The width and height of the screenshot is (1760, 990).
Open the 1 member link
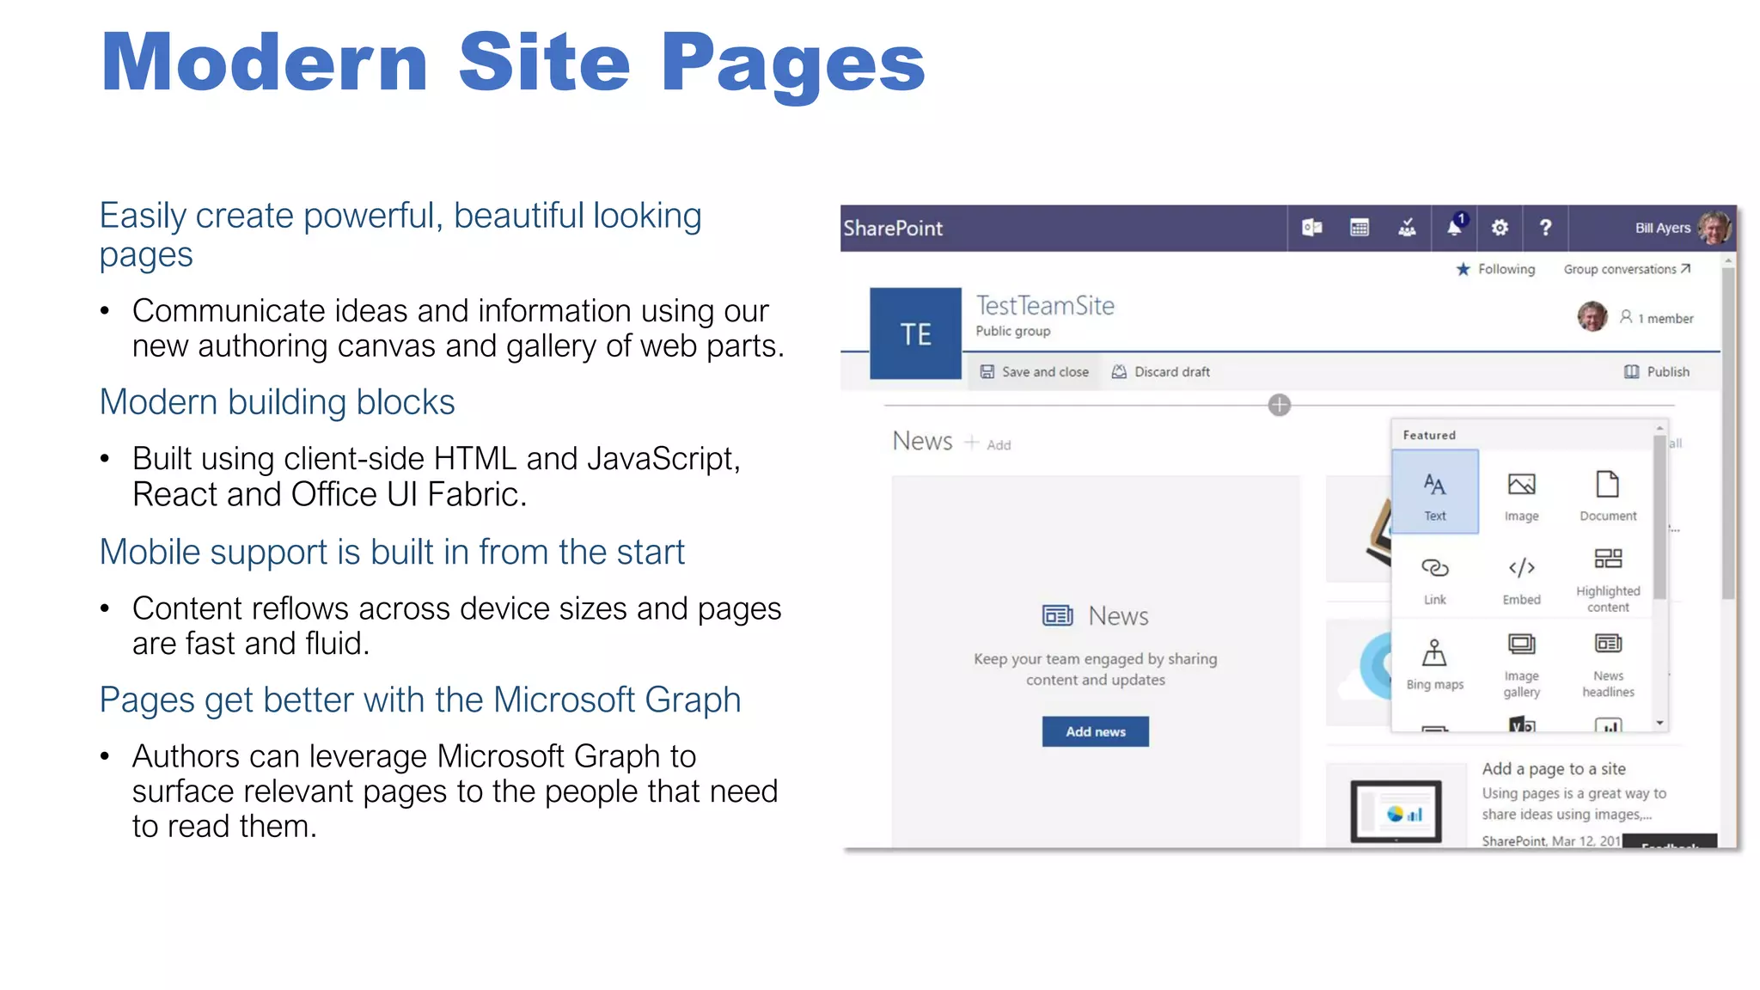click(1657, 318)
